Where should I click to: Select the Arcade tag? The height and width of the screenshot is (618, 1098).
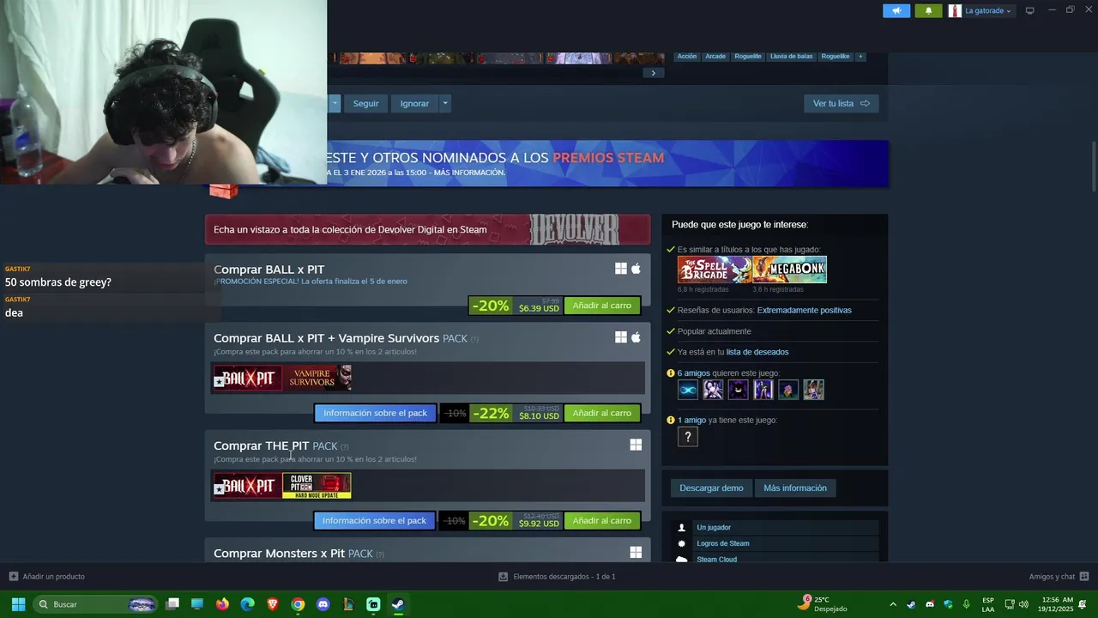pos(715,57)
